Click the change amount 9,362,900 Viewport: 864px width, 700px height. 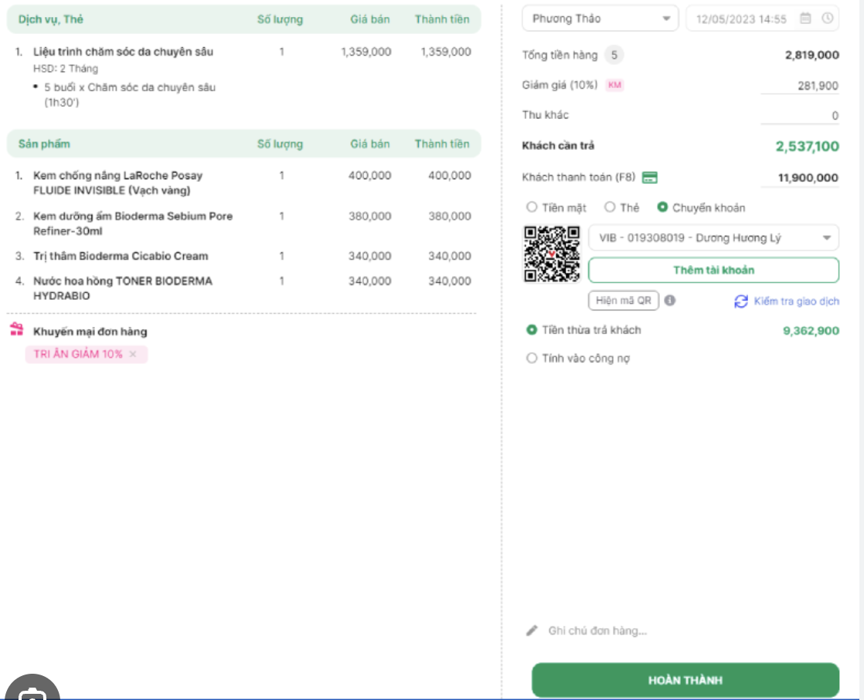(x=811, y=331)
